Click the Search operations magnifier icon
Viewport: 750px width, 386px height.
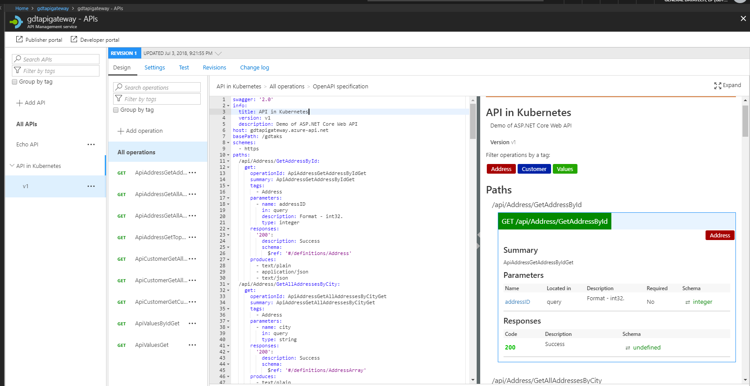pyautogui.click(x=119, y=87)
